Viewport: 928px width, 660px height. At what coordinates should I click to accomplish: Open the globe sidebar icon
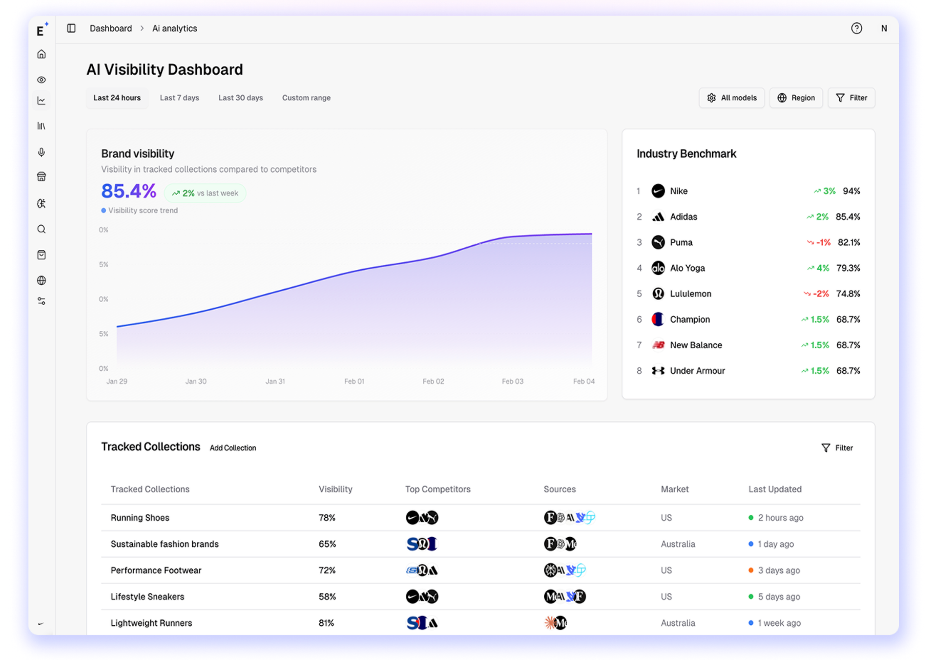click(x=41, y=280)
